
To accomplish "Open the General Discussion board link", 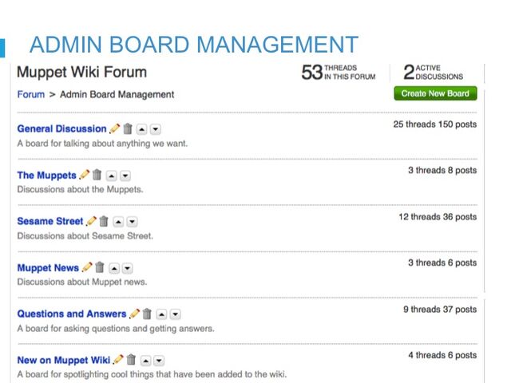I will click(x=62, y=128).
